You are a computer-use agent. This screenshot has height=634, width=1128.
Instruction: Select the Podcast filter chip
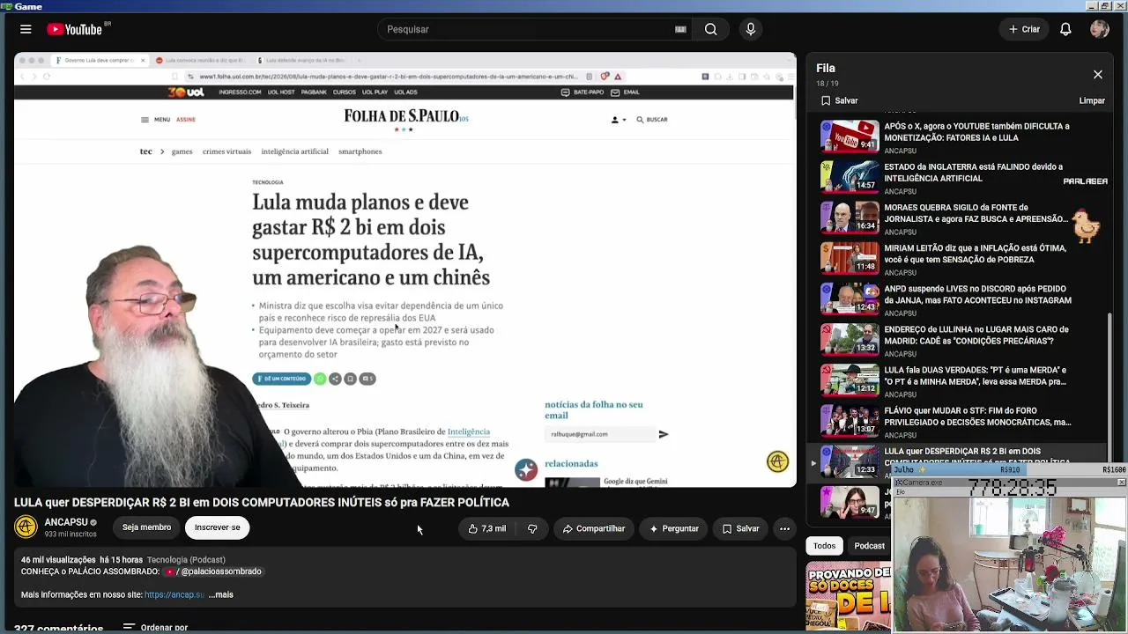click(869, 546)
